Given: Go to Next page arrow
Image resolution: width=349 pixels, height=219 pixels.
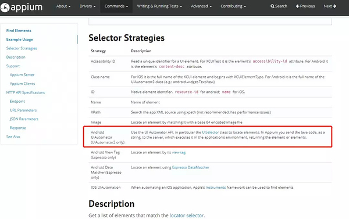Looking at the screenshot, I should click(x=334, y=6).
